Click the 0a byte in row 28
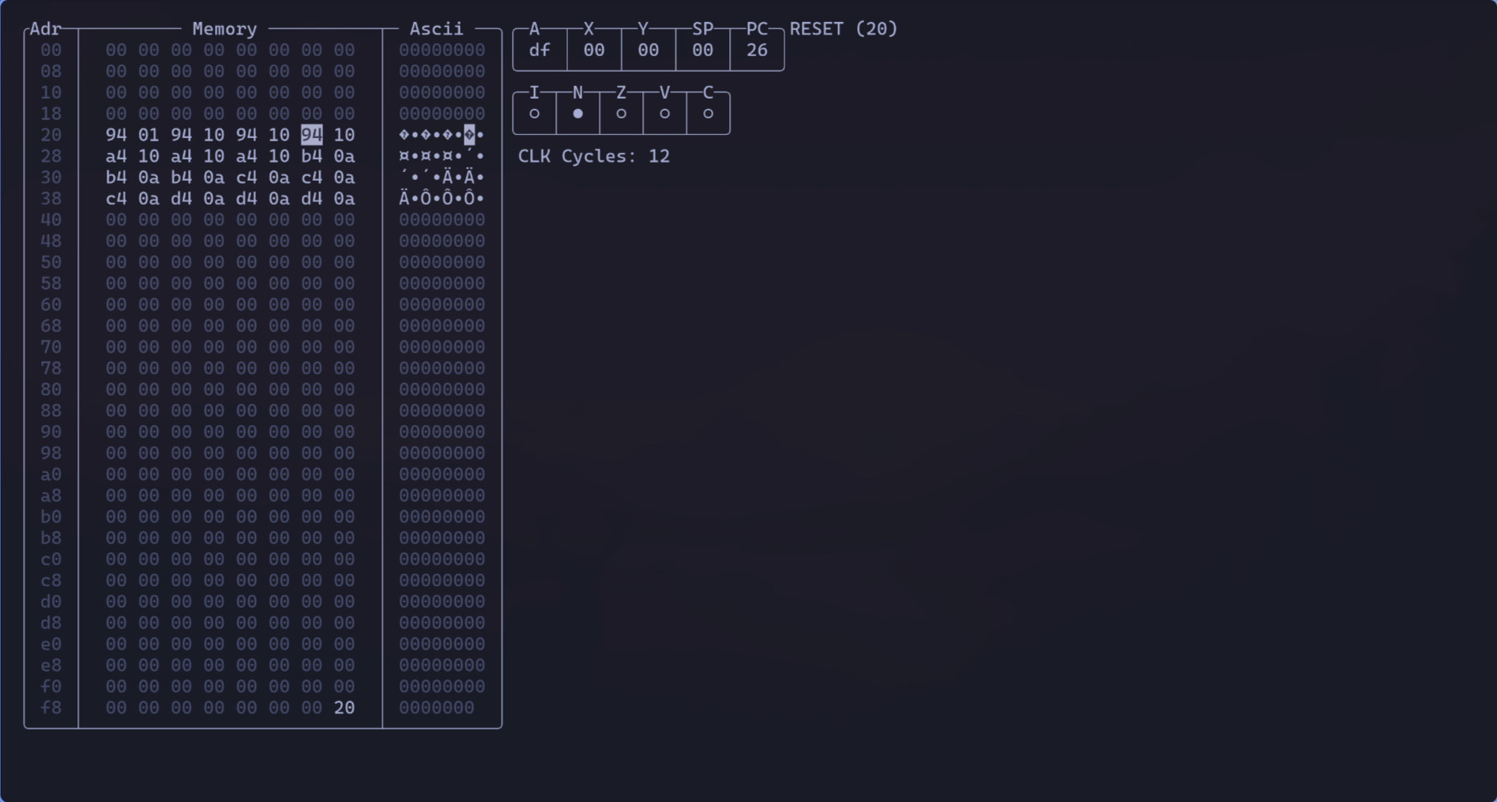The height and width of the screenshot is (802, 1497). pyautogui.click(x=344, y=156)
